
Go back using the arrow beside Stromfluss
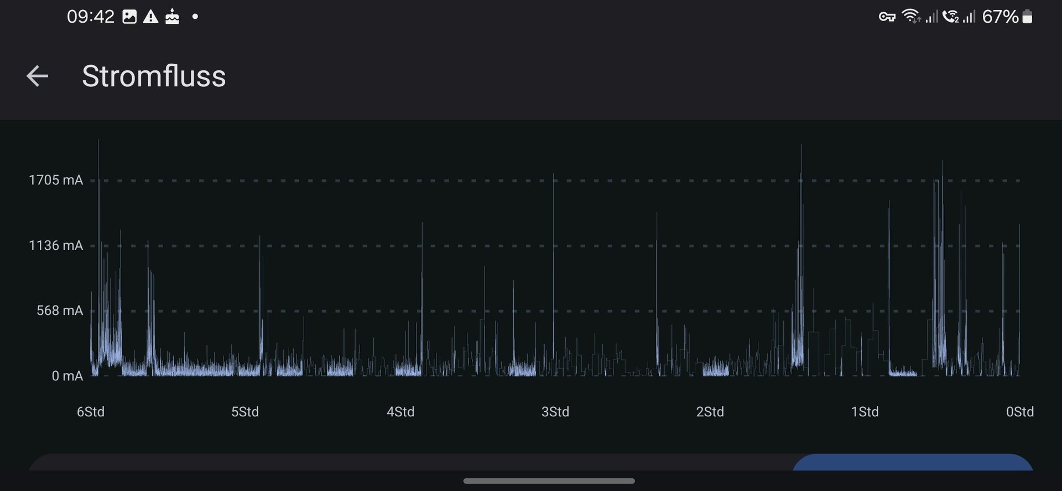38,76
